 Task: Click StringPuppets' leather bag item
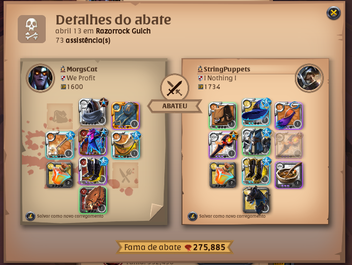point(223,116)
